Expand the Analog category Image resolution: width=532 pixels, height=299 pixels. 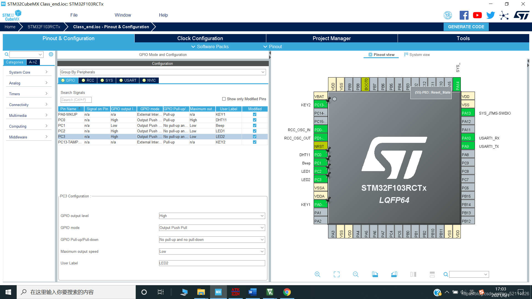coord(28,83)
